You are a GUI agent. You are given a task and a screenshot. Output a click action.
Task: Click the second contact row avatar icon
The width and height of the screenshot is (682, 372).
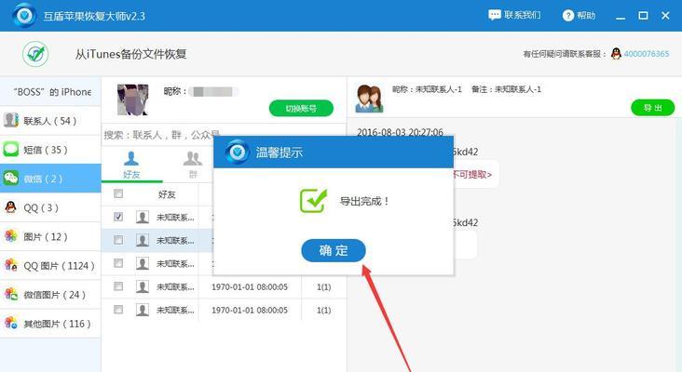143,240
